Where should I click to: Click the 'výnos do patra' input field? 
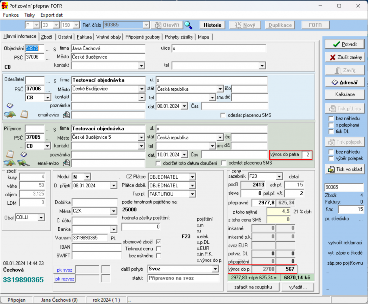click(306, 155)
